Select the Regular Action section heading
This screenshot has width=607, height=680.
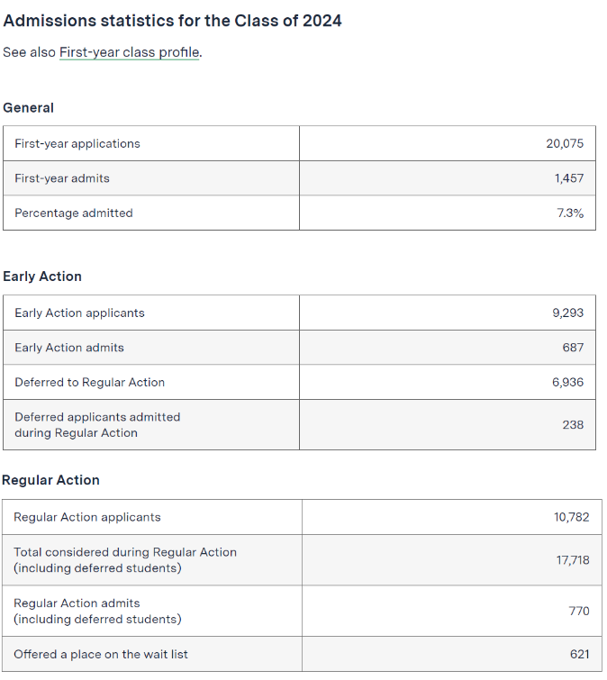point(50,480)
